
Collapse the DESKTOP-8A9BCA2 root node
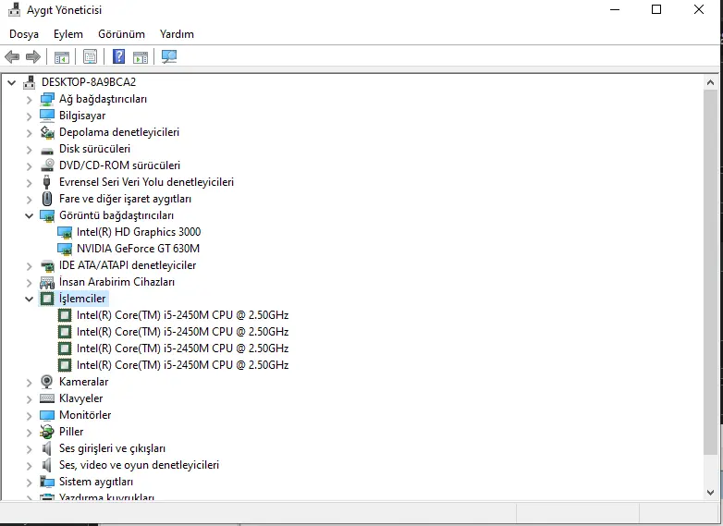click(x=11, y=83)
